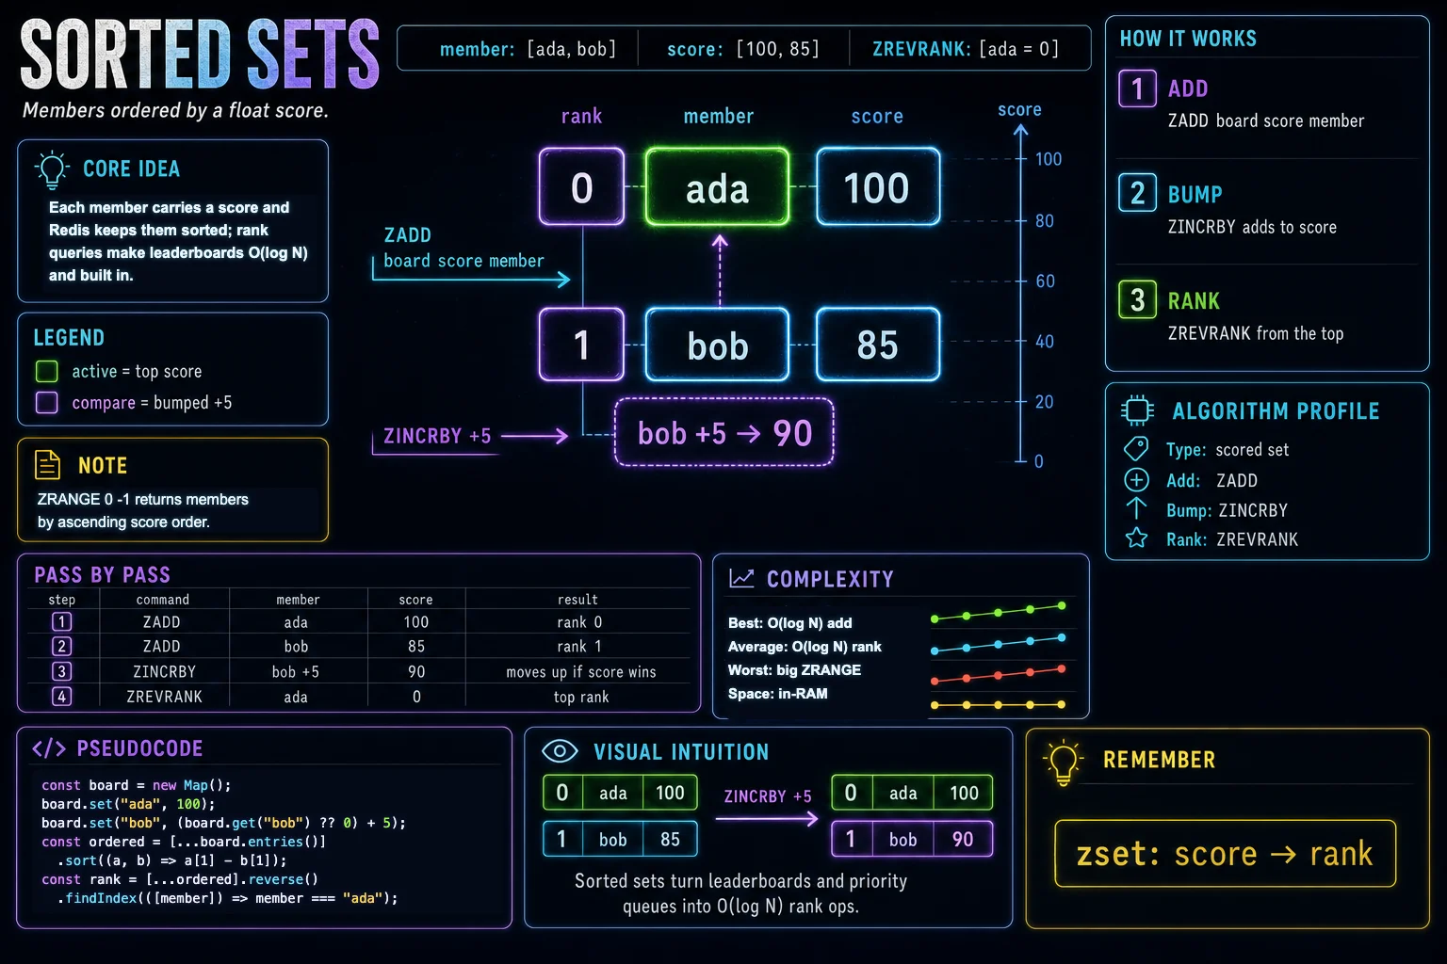Select the bob member node
This screenshot has height=964, width=1447.
pos(717,345)
